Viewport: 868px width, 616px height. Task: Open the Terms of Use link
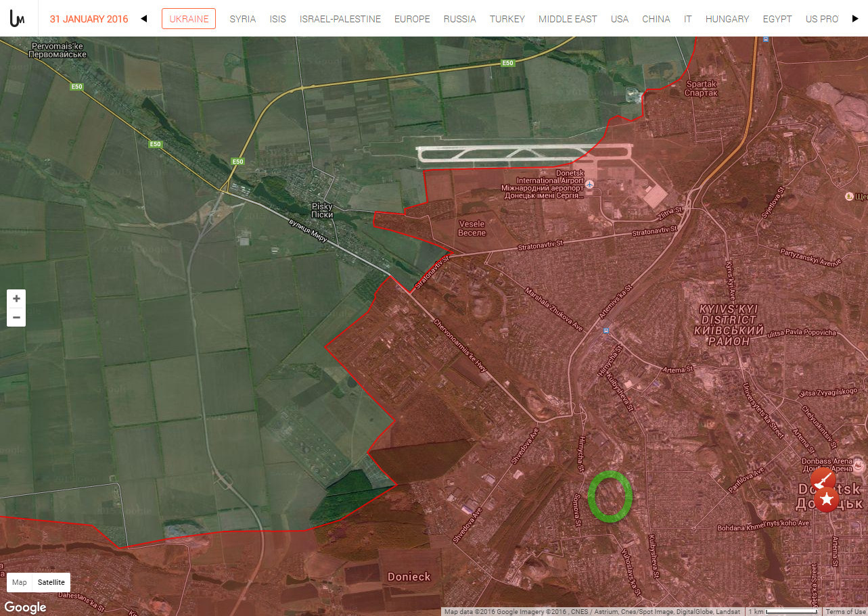(x=845, y=612)
